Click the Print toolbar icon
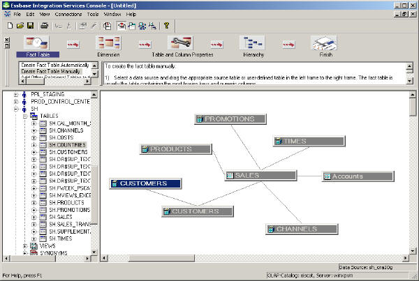The width and height of the screenshot is (419, 281). tap(44, 26)
